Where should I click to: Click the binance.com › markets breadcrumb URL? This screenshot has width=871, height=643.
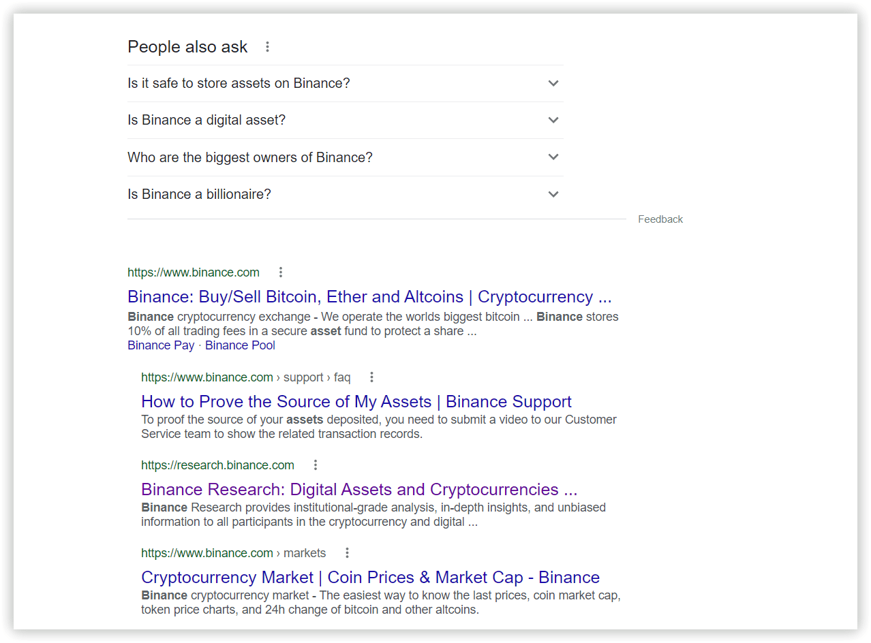(x=233, y=553)
